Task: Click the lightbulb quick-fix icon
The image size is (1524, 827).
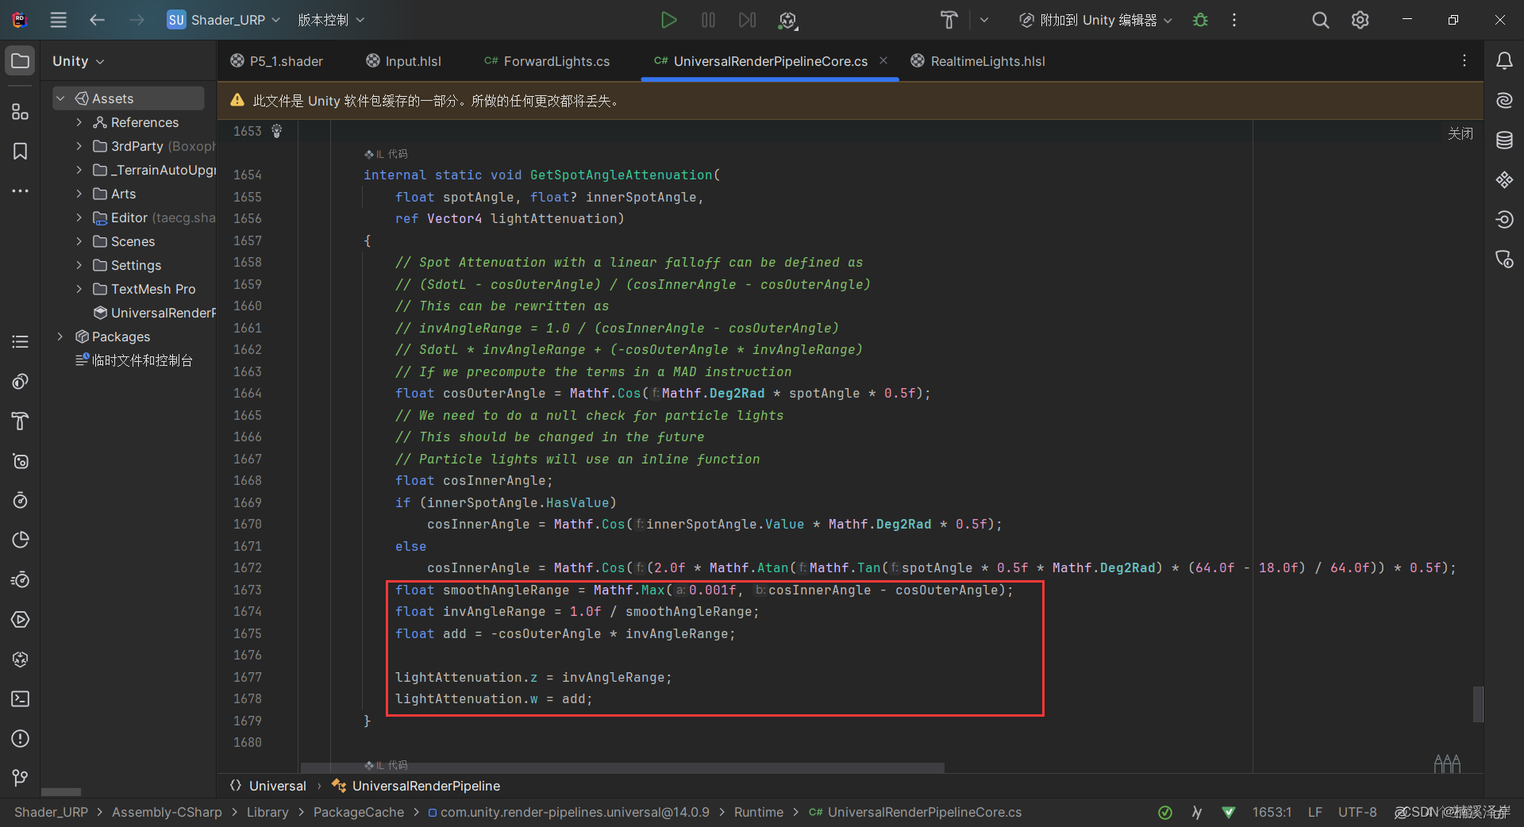Action: point(277,131)
